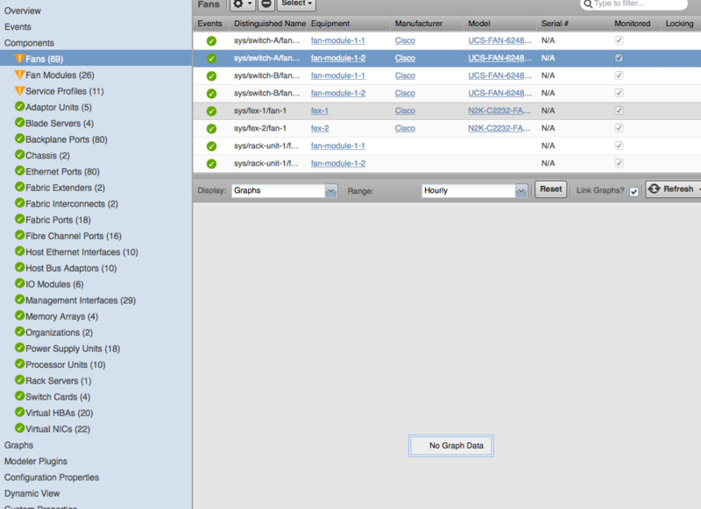Select Host Bus Adaptors (10) component
Viewport: 701px width, 509px height.
pyautogui.click(x=71, y=268)
